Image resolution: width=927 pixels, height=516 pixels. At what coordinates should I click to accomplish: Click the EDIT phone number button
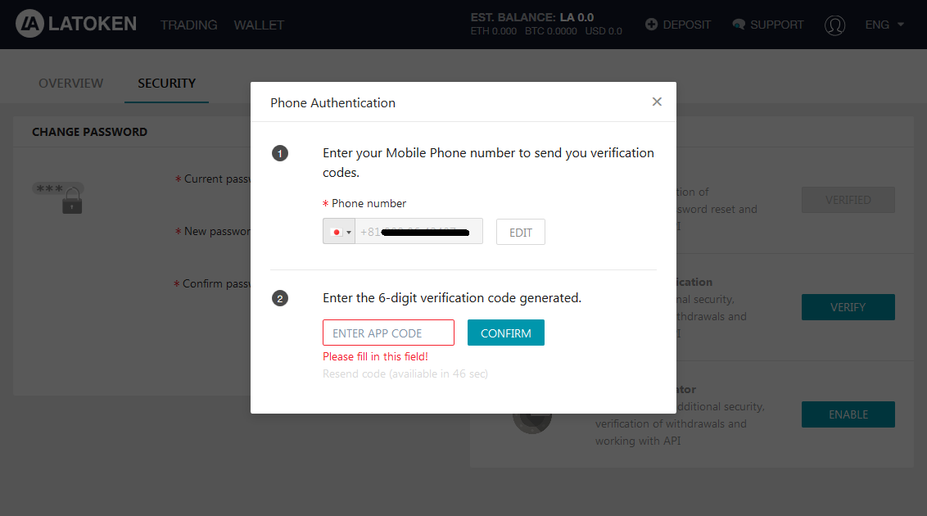pyautogui.click(x=520, y=232)
